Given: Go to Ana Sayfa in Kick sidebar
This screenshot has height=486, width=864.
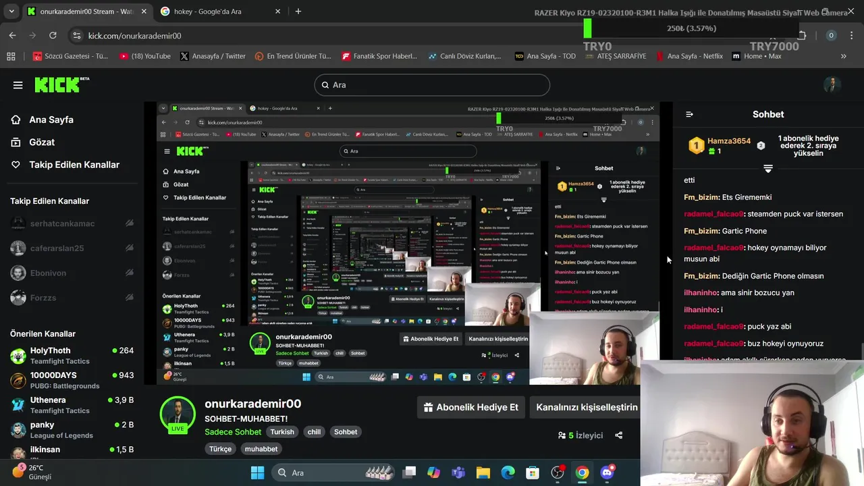Looking at the screenshot, I should tap(43, 119).
